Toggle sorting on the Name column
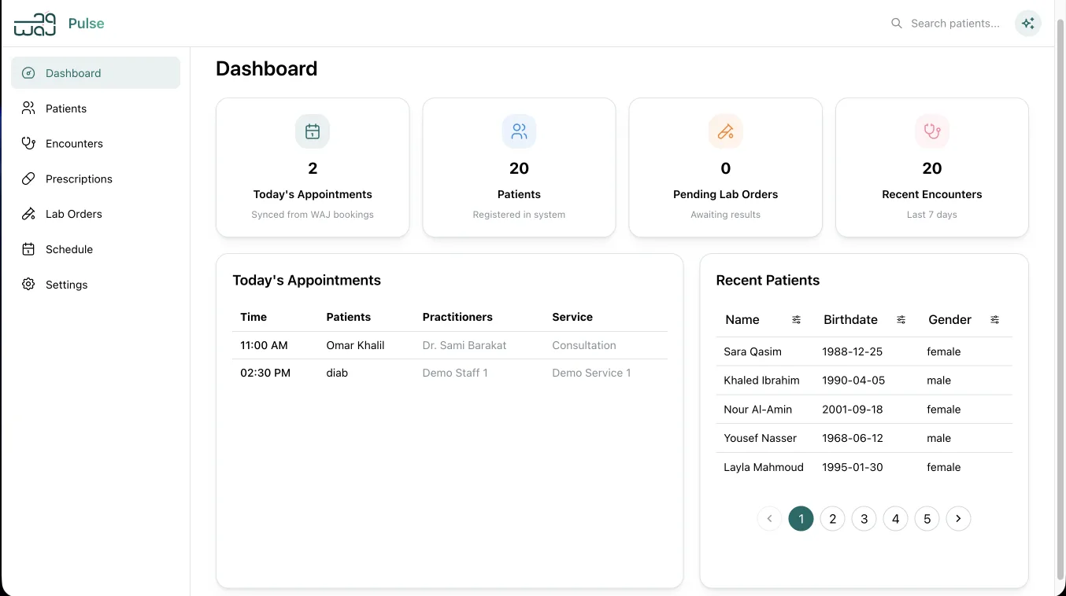 pyautogui.click(x=796, y=320)
